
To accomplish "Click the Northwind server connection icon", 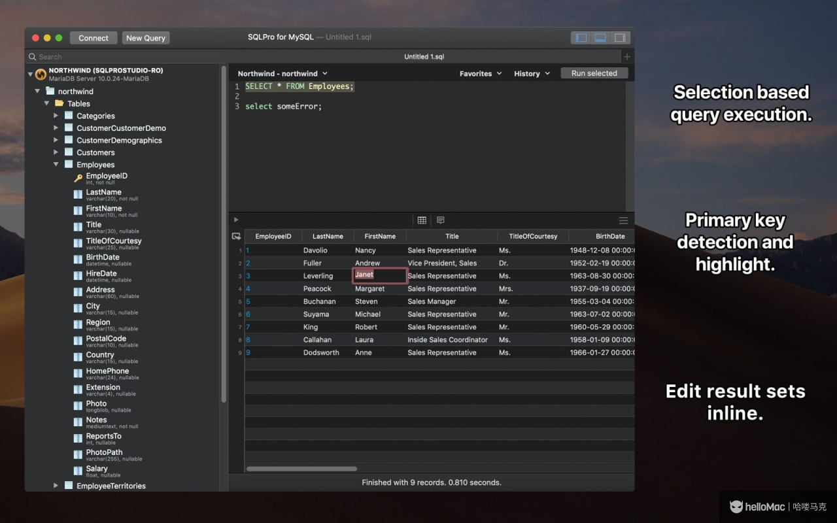I will click(x=41, y=75).
